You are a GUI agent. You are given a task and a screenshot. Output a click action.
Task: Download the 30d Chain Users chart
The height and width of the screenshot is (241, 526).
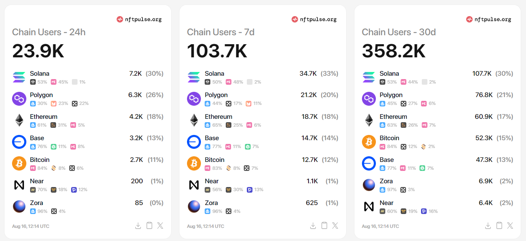[488, 225]
